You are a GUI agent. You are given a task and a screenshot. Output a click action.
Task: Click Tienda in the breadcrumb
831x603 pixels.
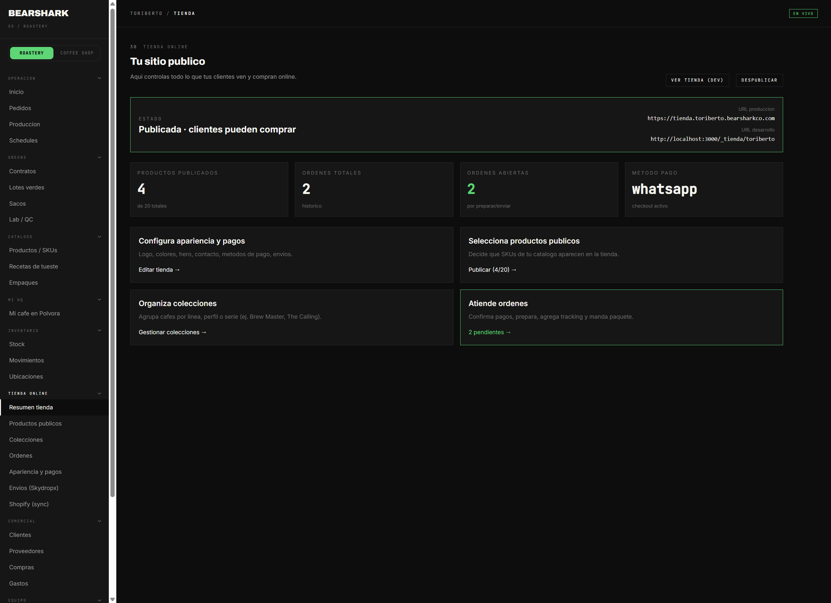tap(184, 14)
